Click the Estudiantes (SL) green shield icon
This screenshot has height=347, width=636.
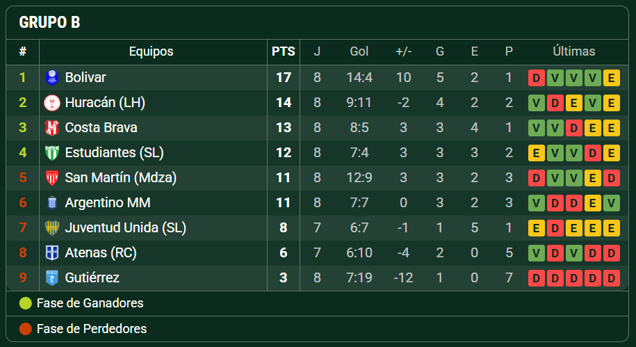[52, 153]
